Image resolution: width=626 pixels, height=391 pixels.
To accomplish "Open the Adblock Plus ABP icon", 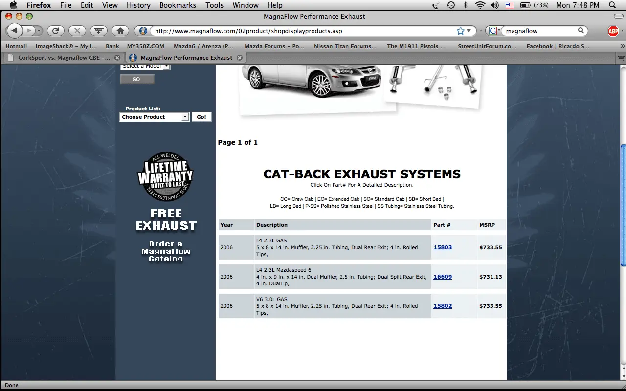I will (x=613, y=31).
